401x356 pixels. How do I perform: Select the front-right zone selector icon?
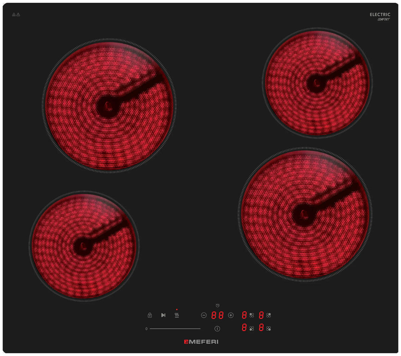point(269,329)
